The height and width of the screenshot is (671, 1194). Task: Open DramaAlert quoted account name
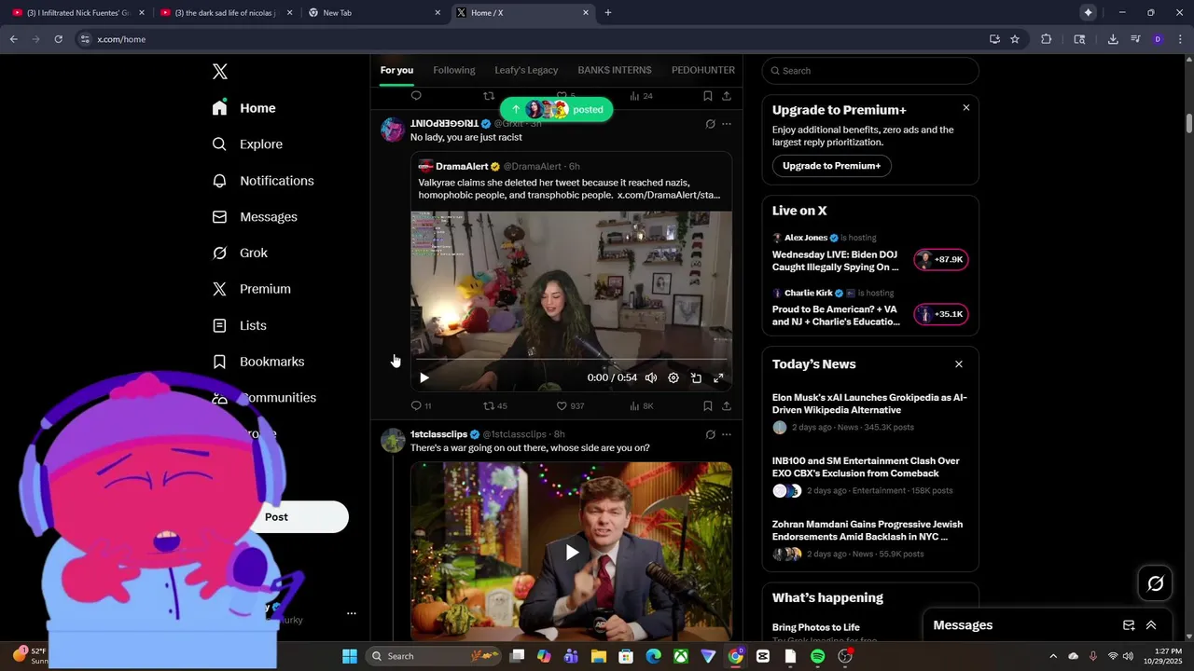pyautogui.click(x=462, y=167)
